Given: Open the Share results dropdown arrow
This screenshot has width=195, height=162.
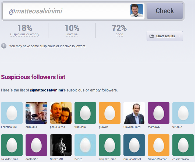Looking at the screenshot, I should coord(179,36).
